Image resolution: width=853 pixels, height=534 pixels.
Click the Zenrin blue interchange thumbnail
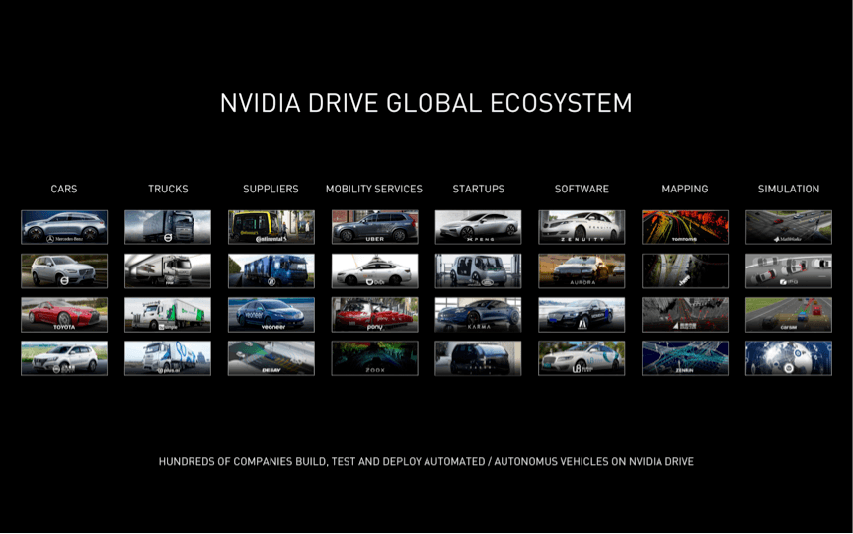[x=685, y=358]
